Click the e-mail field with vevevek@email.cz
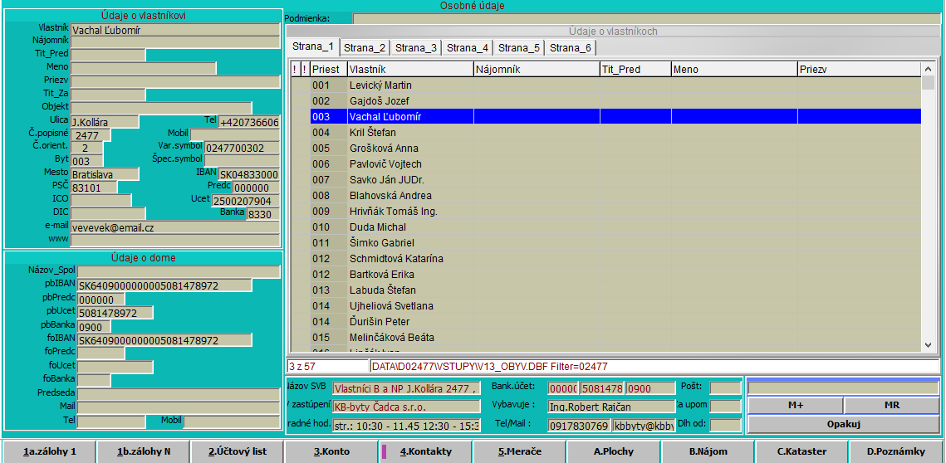The width and height of the screenshot is (946, 463). click(x=175, y=227)
